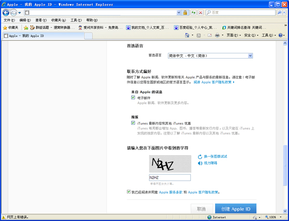Uncheck the 电子邮件 checkbox
289x221 pixels.
point(133,98)
